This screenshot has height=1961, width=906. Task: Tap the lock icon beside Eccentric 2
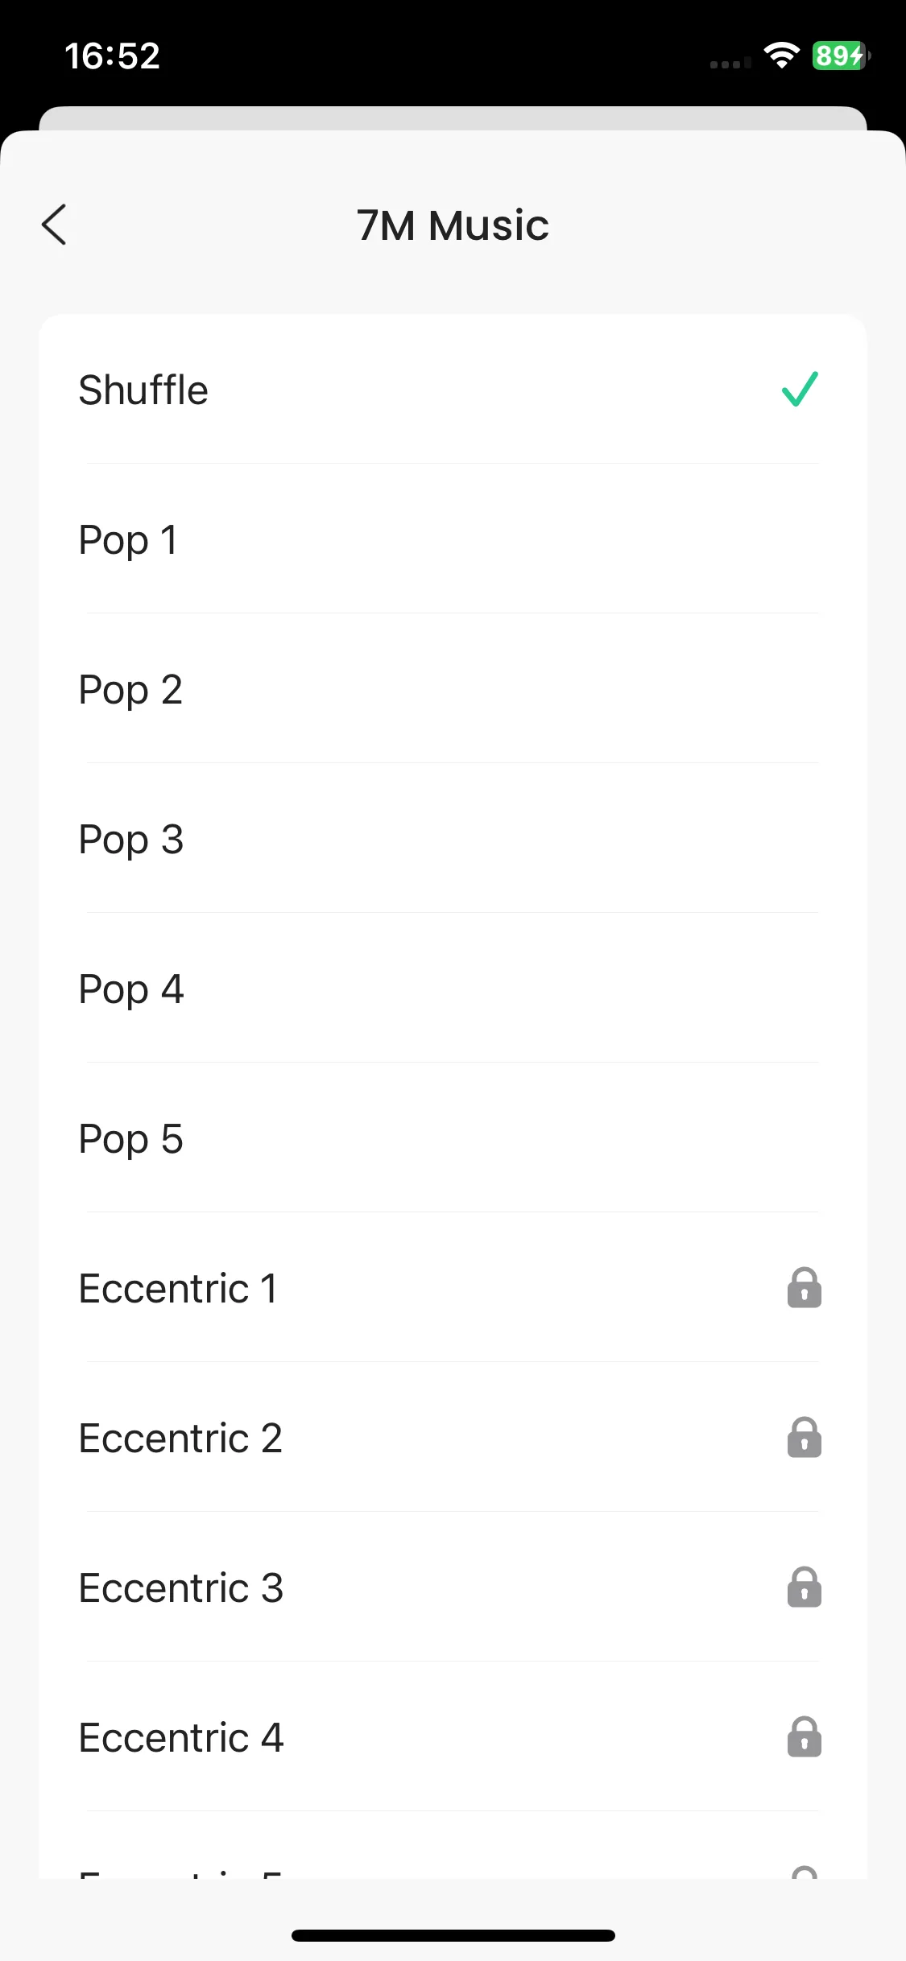point(804,1437)
